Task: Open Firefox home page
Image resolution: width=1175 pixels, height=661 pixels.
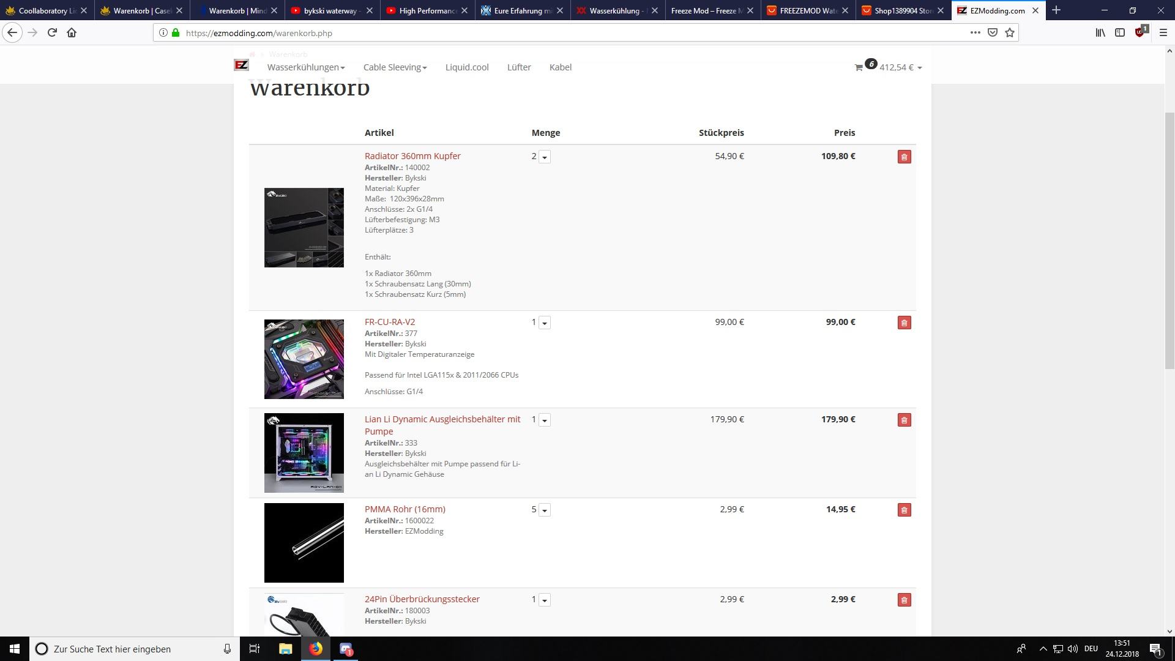Action: (x=72, y=32)
